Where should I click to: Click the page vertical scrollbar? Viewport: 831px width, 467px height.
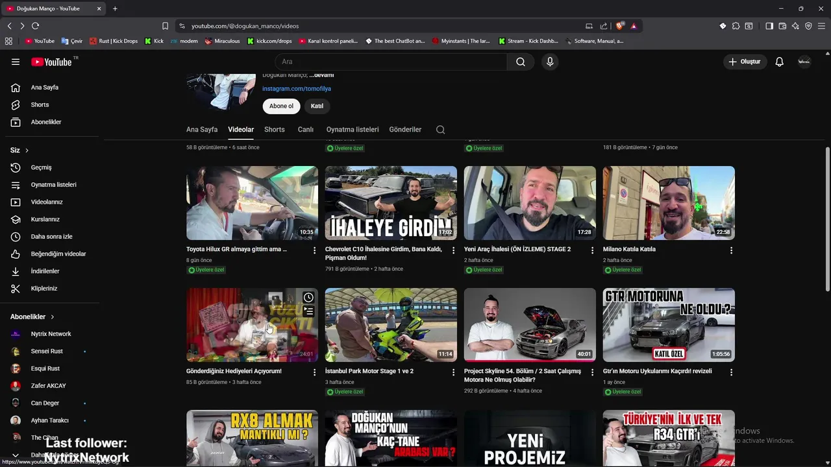click(827, 221)
